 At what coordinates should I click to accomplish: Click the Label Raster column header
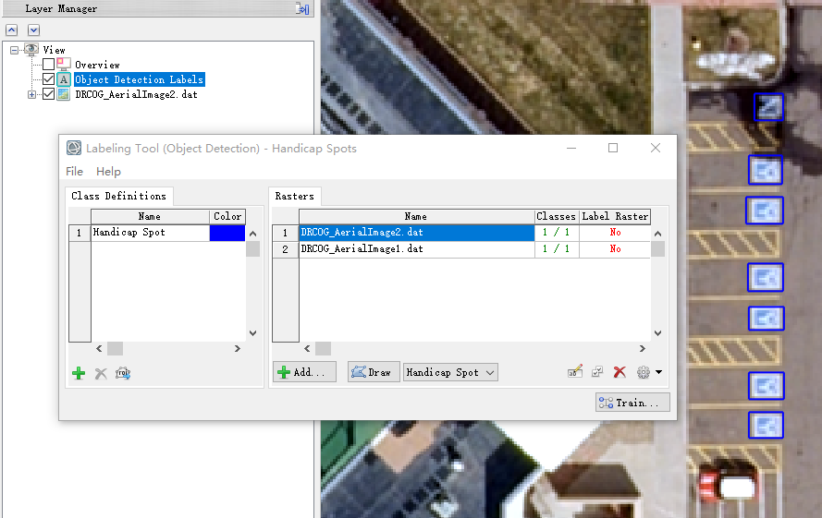(x=615, y=216)
